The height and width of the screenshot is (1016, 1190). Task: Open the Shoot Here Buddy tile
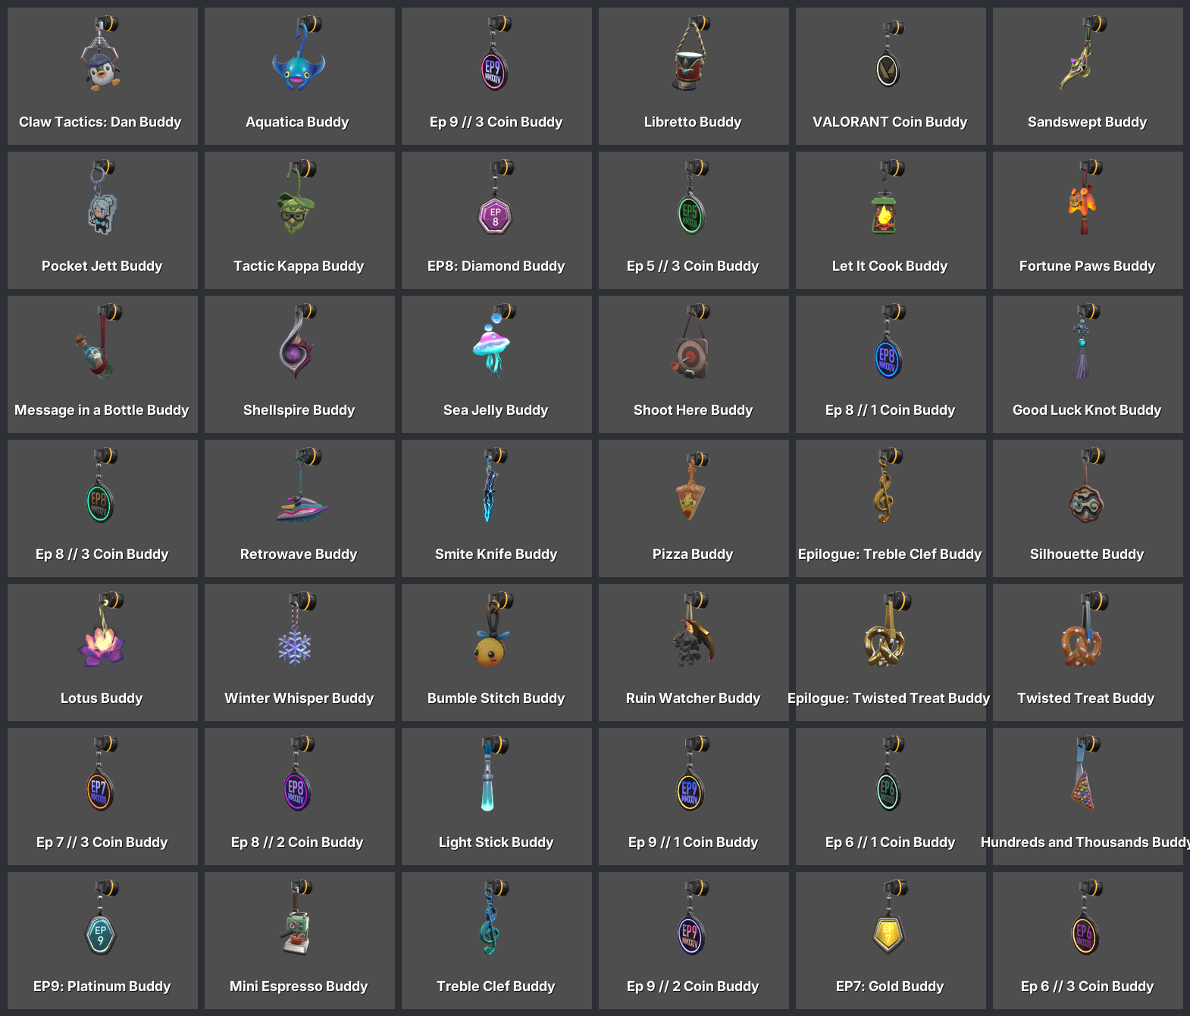tap(694, 364)
